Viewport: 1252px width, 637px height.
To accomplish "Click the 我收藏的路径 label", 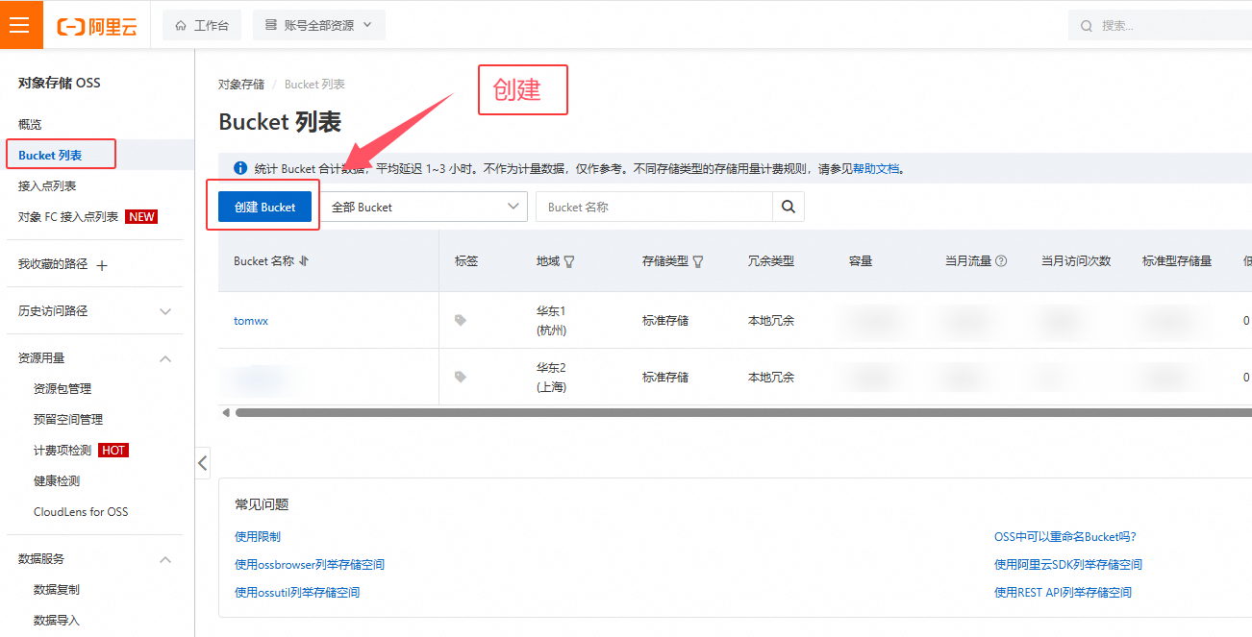I will [x=53, y=264].
